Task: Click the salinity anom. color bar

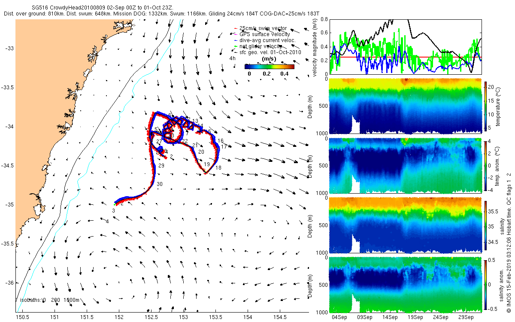Action: click(485, 284)
